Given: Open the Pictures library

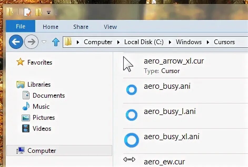Looking at the screenshot, I should 44,118.
